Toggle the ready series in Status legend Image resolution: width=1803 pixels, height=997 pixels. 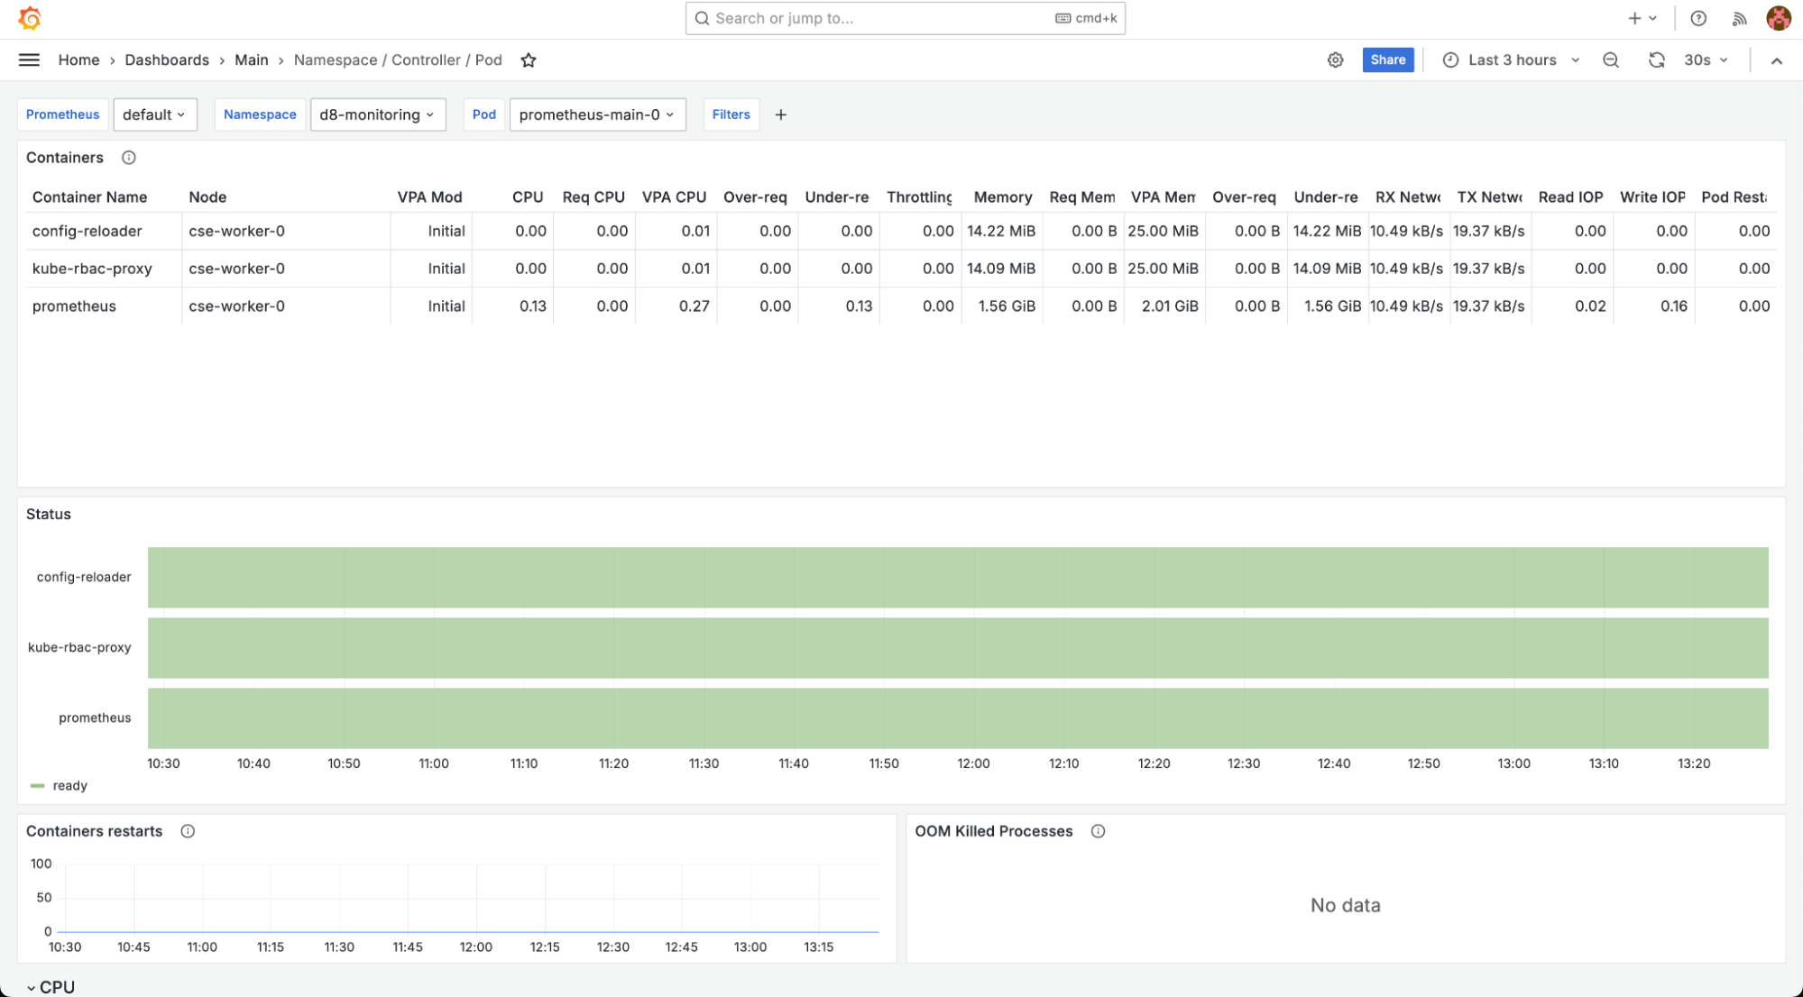click(69, 786)
